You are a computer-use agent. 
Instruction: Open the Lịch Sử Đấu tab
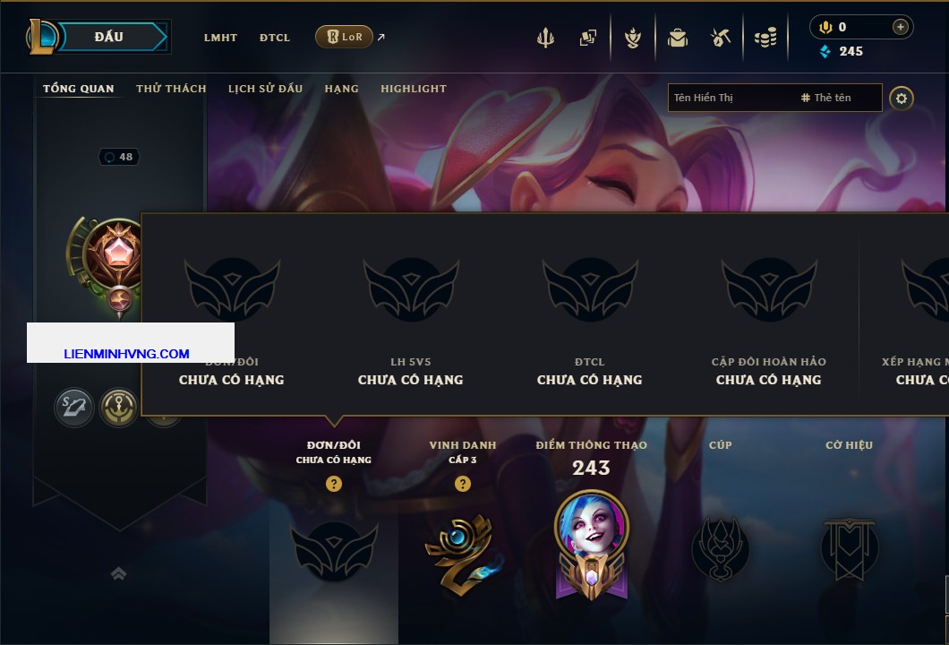tap(265, 89)
